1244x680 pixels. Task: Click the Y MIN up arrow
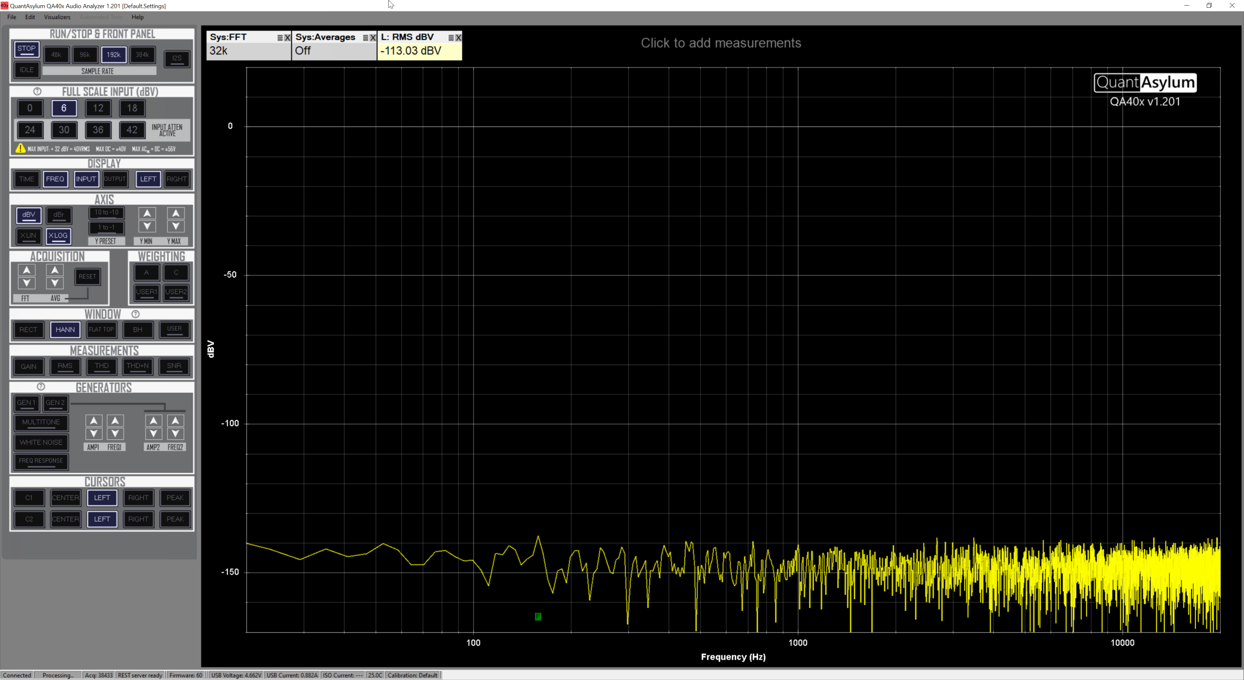click(147, 213)
